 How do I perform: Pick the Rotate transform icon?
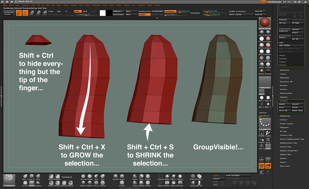[45, 13]
